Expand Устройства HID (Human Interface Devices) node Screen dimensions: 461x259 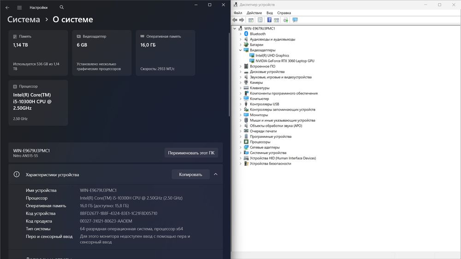point(240,158)
